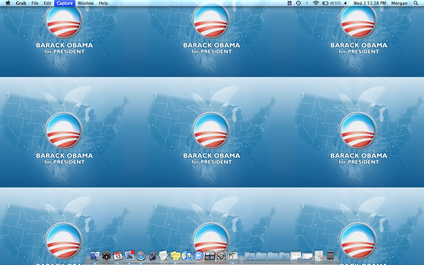The height and width of the screenshot is (265, 424).
Task: Restore the minimized Mail window
Action: pyautogui.click(x=307, y=257)
